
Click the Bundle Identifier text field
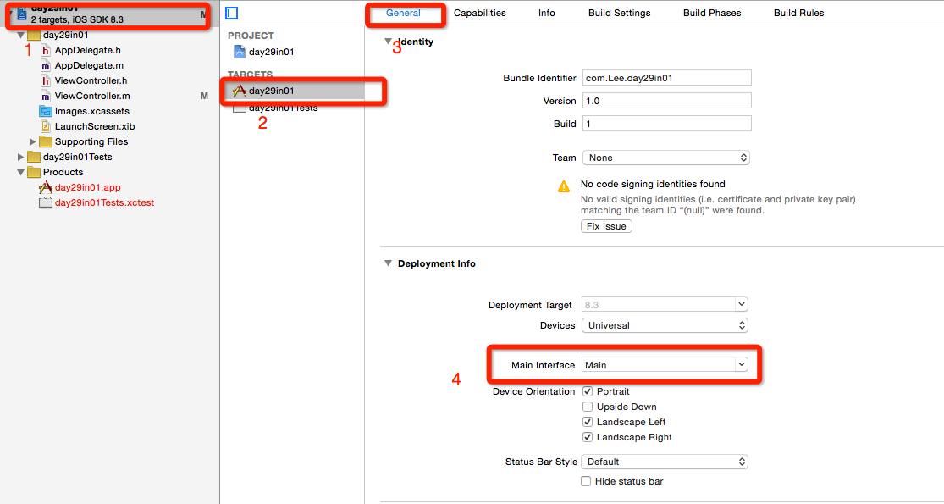(x=667, y=78)
